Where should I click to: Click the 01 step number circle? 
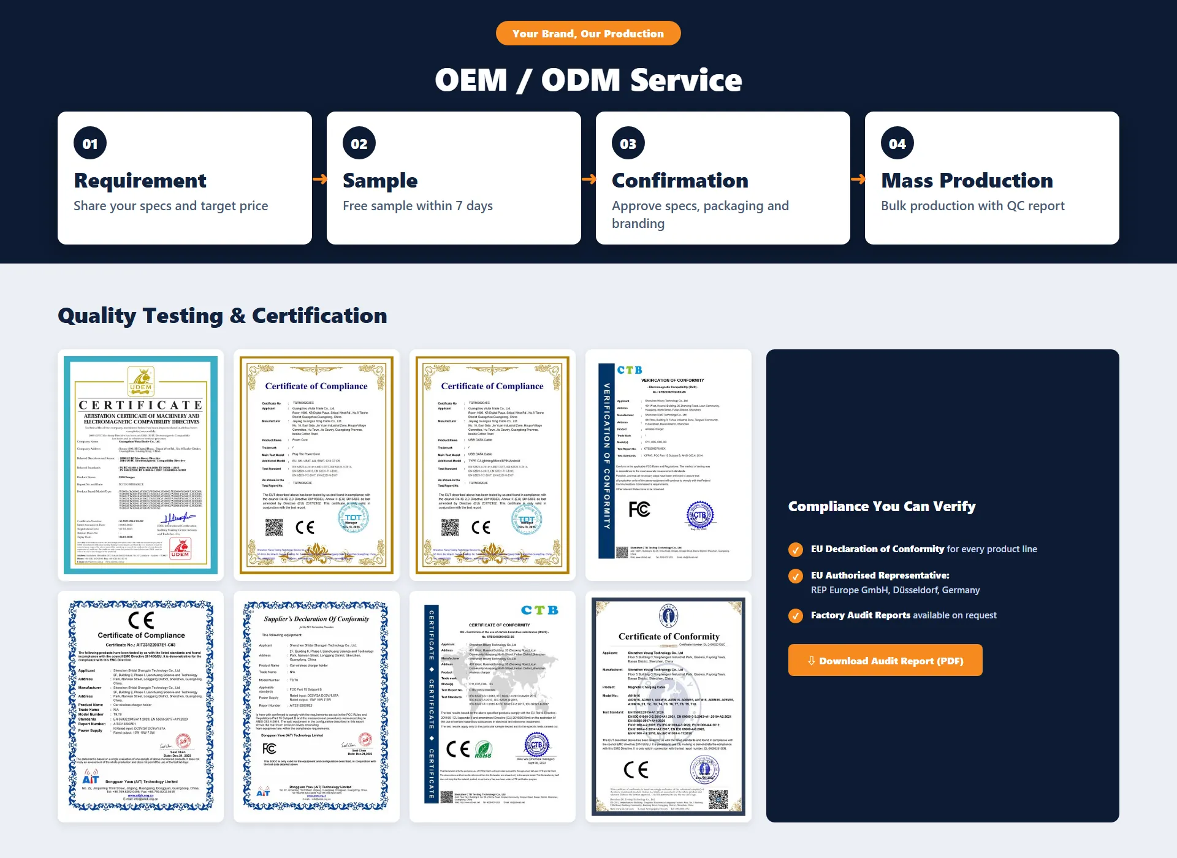[90, 143]
